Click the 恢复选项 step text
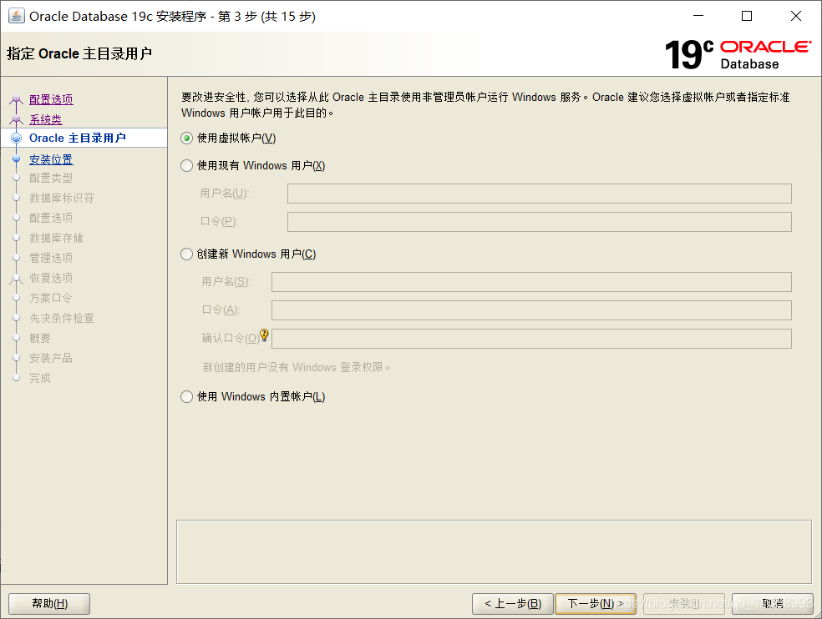Image resolution: width=822 pixels, height=619 pixels. [x=51, y=278]
